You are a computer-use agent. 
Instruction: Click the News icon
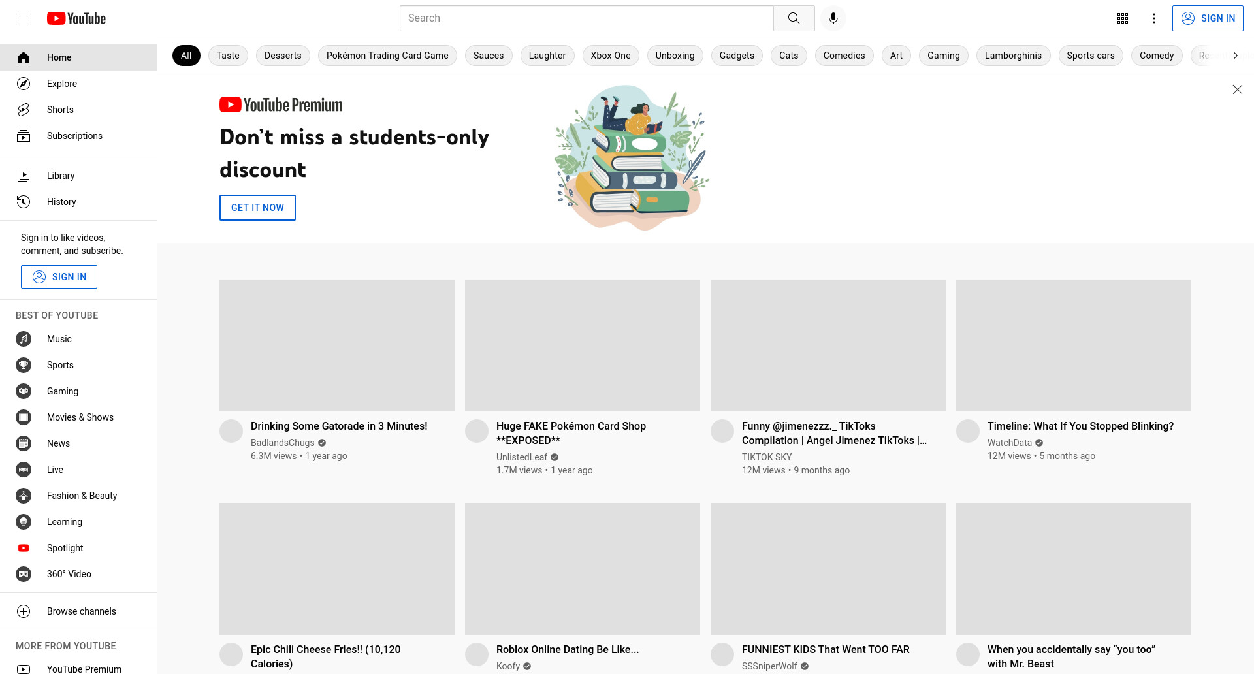point(24,443)
